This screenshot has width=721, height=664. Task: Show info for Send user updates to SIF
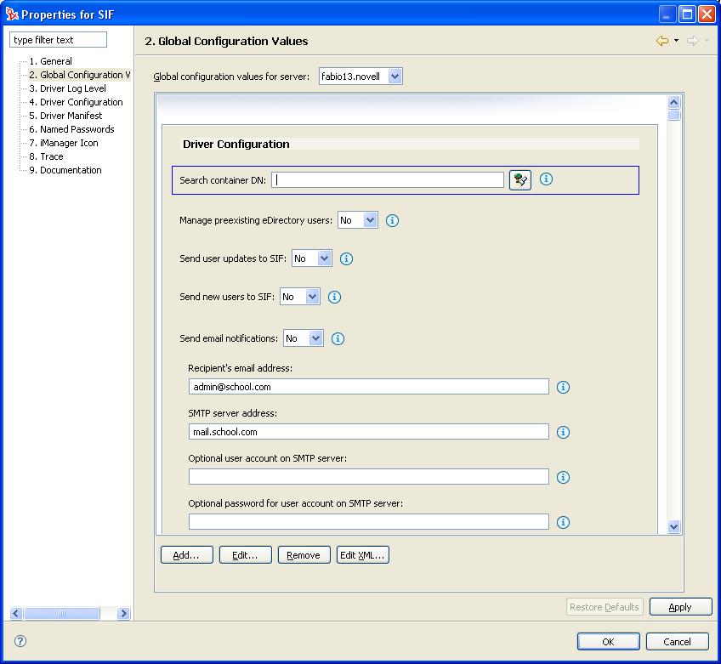[346, 258]
